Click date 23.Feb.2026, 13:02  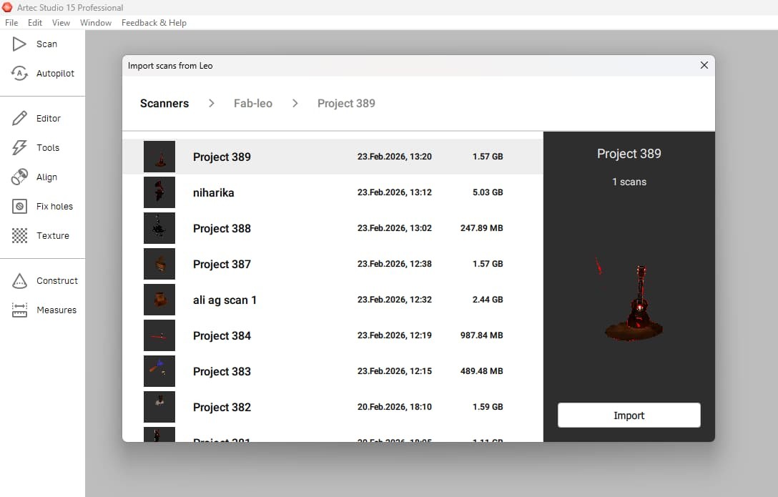pyautogui.click(x=395, y=228)
